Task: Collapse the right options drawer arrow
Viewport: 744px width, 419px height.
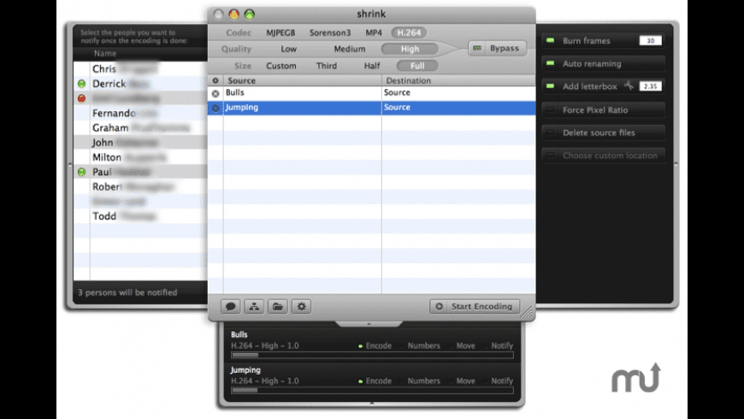Action: coord(676,164)
